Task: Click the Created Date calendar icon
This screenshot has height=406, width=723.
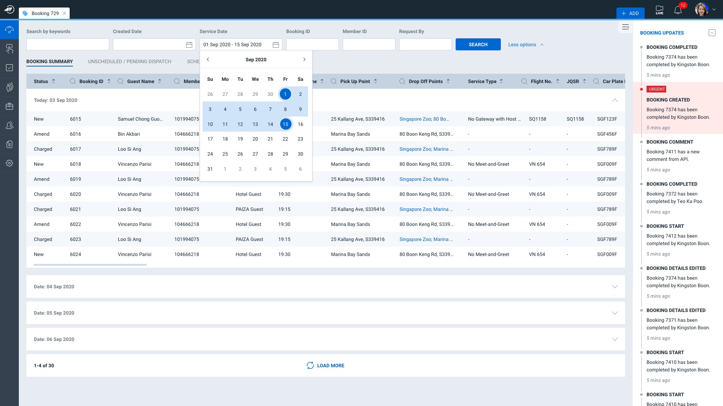Action: pyautogui.click(x=189, y=45)
